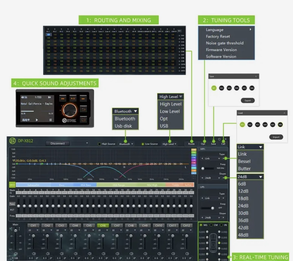The width and height of the screenshot is (293, 261).
Task: Open the Bluetooth high source dropdown
Action: coord(126,144)
